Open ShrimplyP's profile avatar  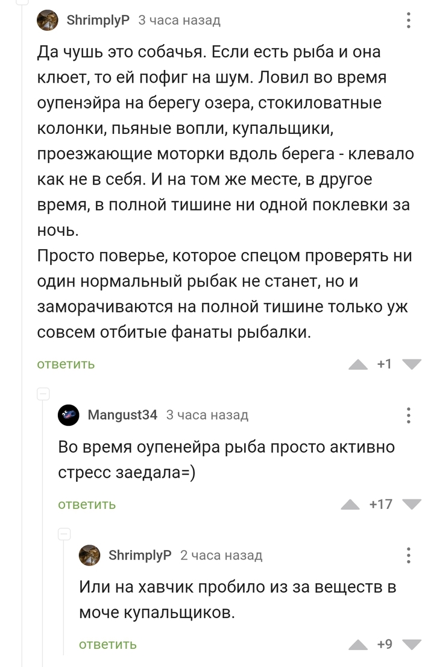tap(47, 20)
